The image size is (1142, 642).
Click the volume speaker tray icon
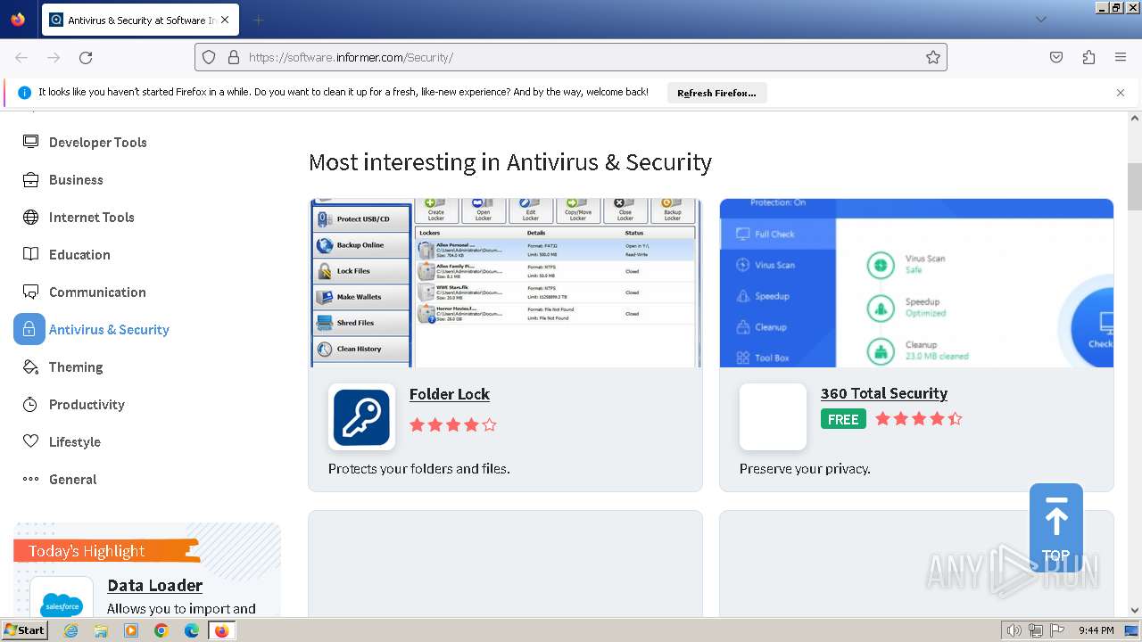tap(1014, 630)
